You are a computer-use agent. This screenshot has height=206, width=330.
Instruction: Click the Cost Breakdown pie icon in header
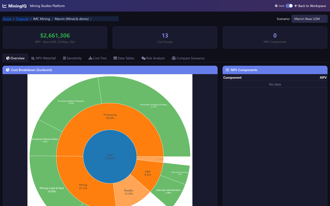point(7,70)
